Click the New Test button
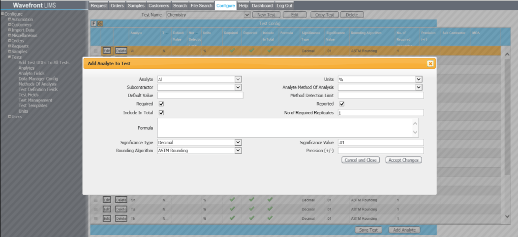 click(x=266, y=15)
